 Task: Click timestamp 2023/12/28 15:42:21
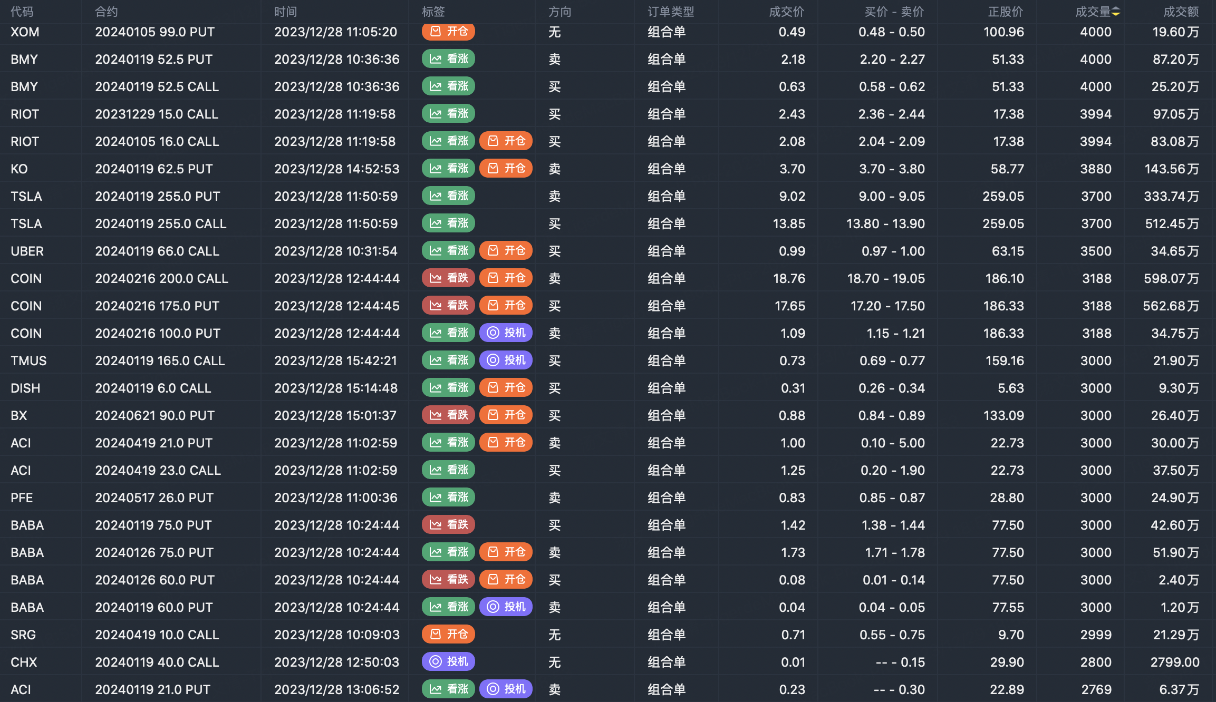click(335, 360)
